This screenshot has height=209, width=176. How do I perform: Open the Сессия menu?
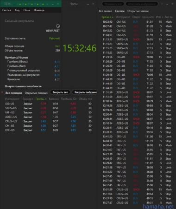coord(6,10)
